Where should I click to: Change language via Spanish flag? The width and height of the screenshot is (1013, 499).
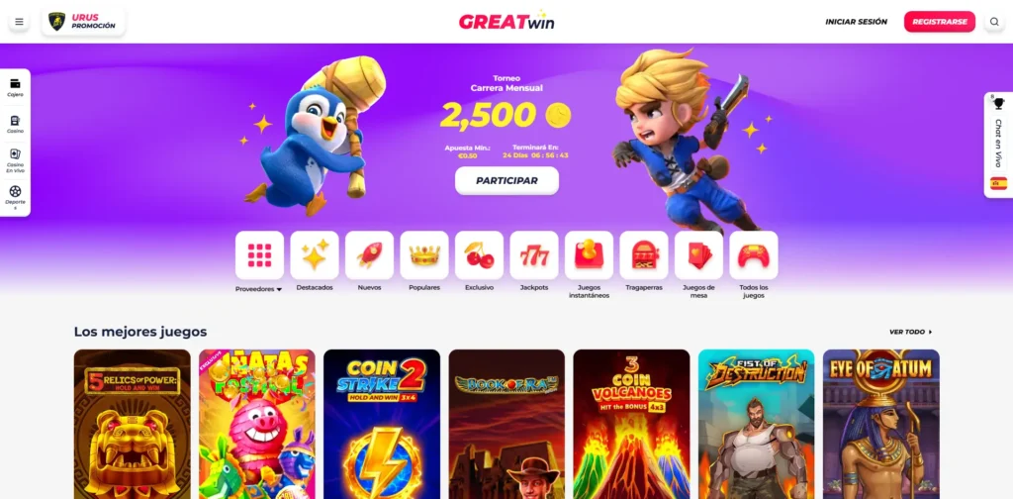click(999, 183)
